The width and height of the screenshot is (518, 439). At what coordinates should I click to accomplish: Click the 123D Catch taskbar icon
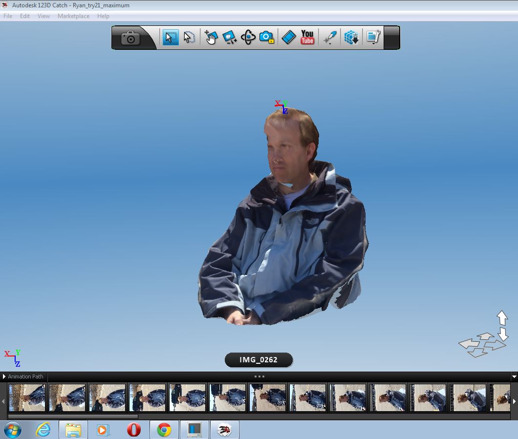pos(225,430)
